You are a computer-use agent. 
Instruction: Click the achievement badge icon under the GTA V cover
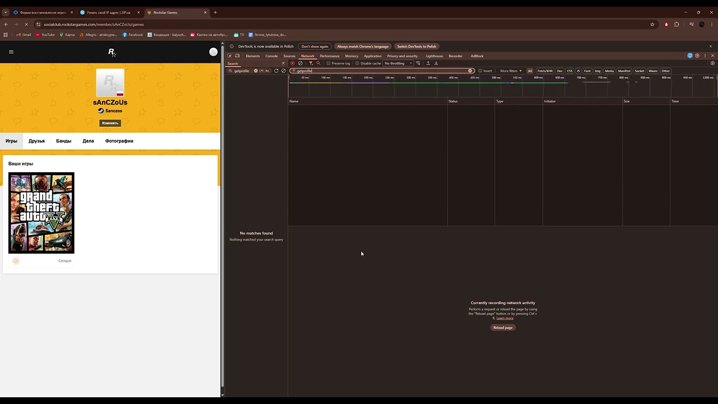16,261
